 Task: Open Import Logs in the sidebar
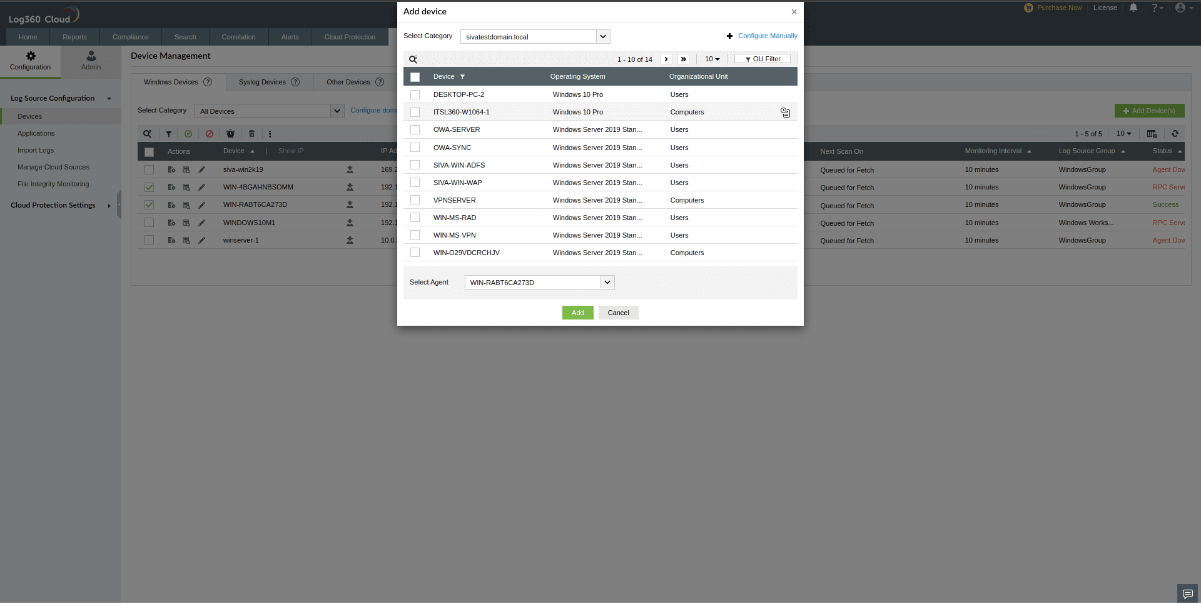tap(36, 151)
